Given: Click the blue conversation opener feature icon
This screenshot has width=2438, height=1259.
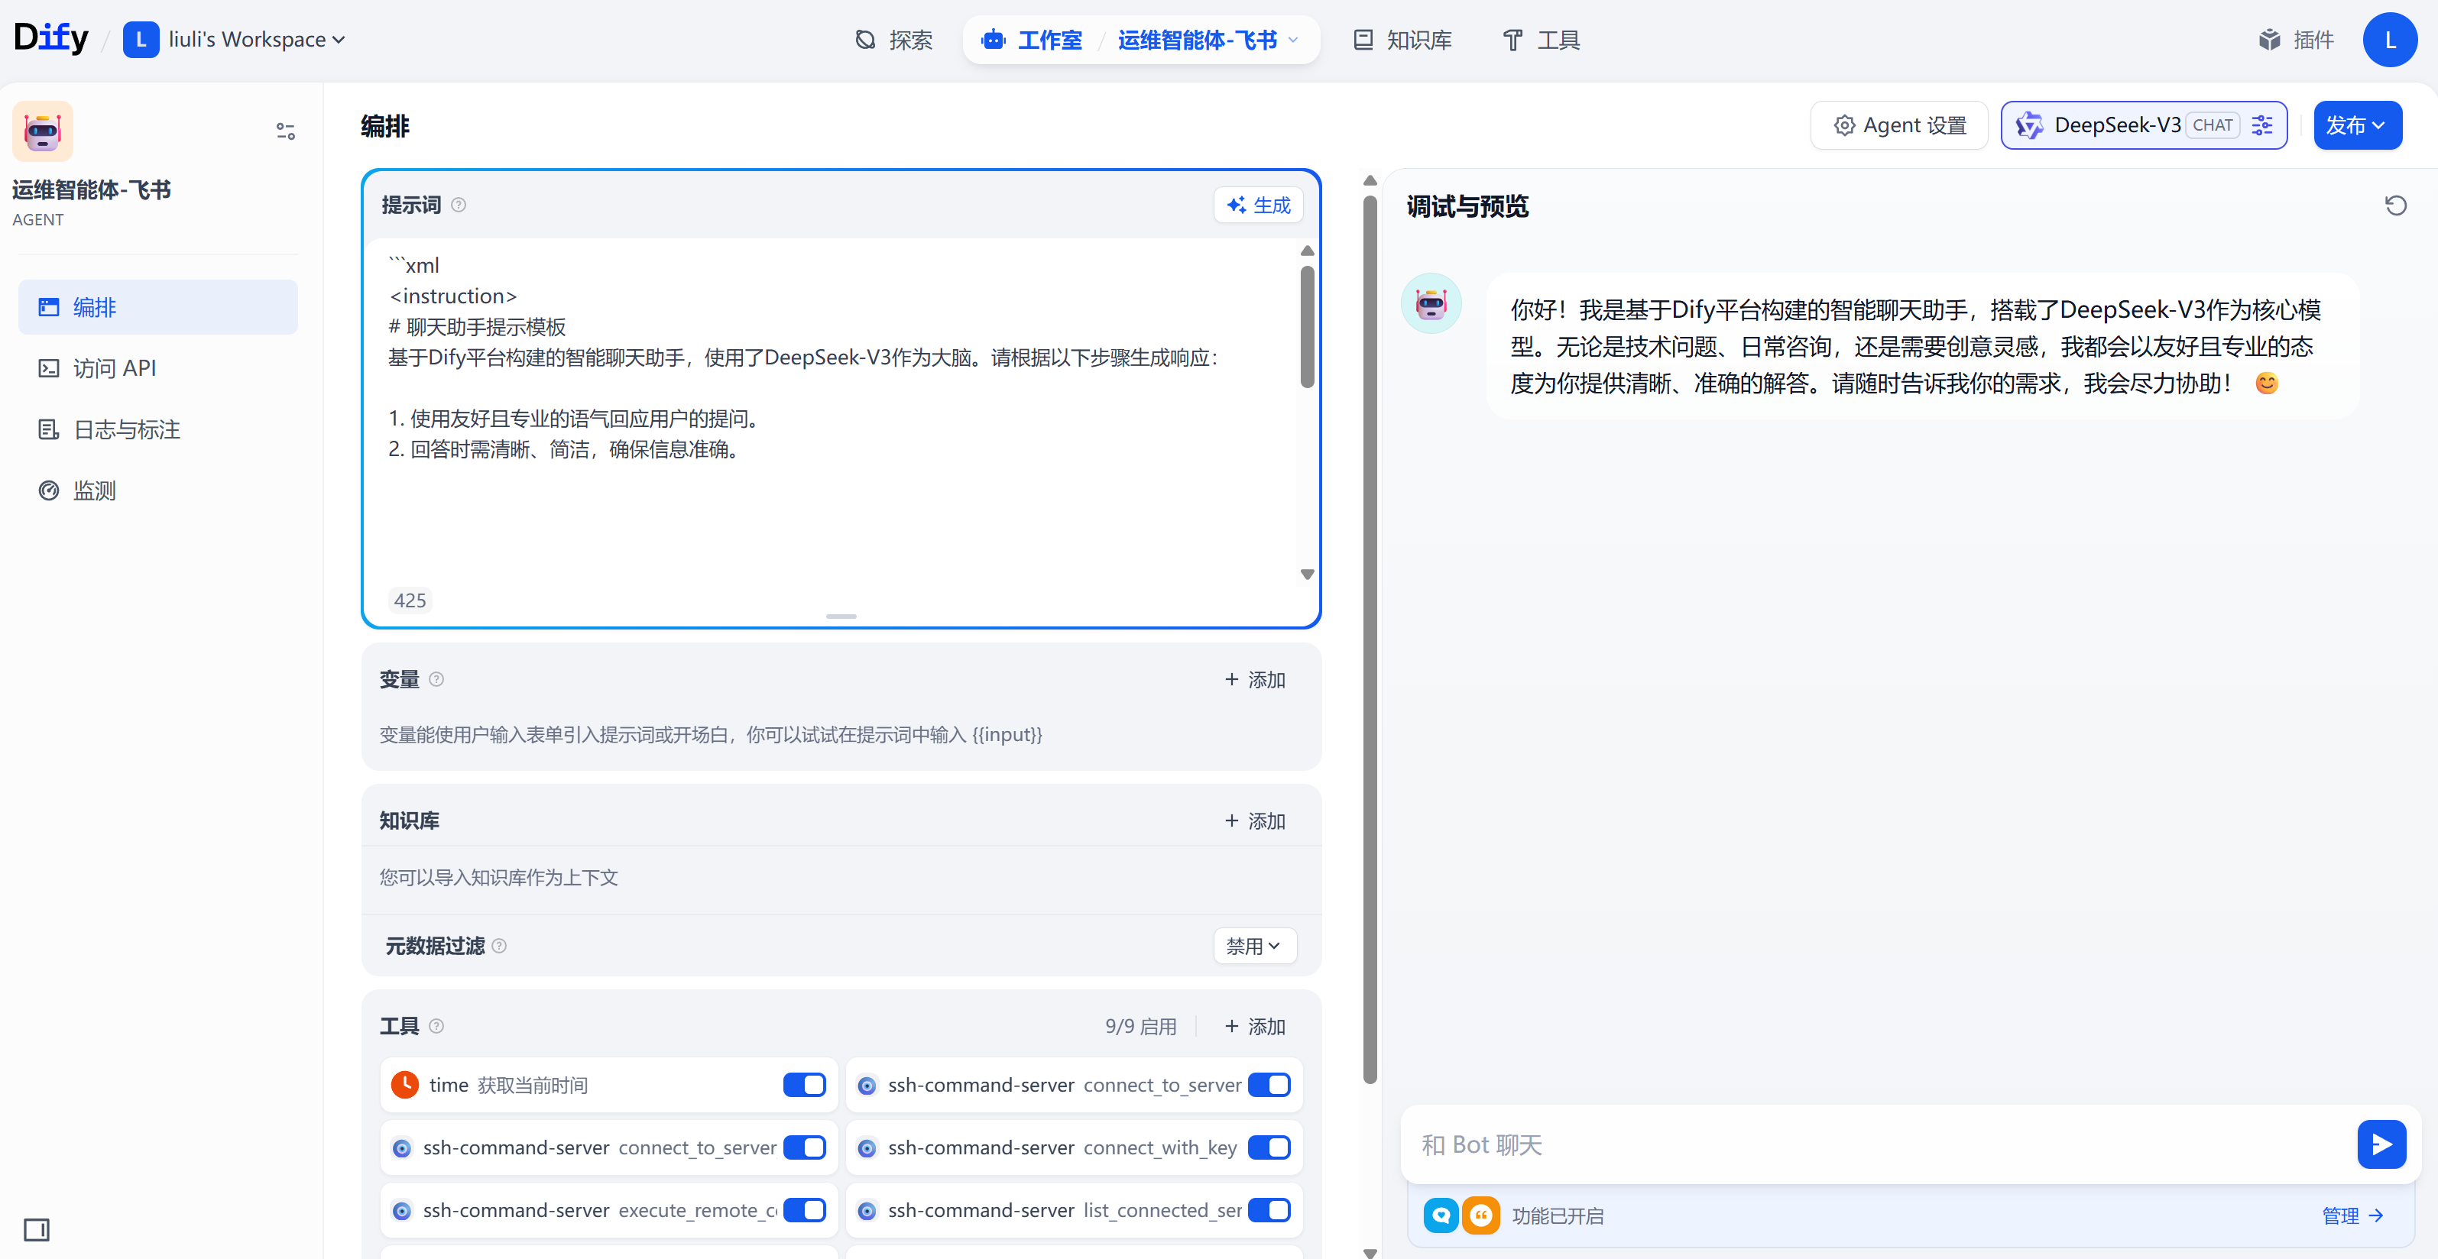Looking at the screenshot, I should [x=1441, y=1215].
